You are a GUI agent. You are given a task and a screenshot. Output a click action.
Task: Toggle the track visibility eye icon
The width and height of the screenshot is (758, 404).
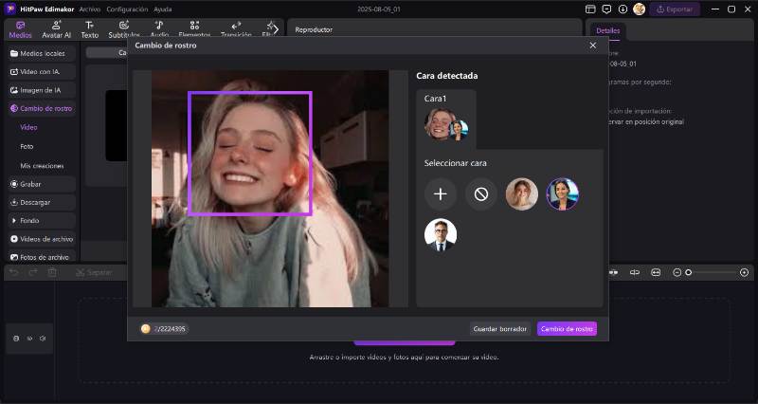tap(29, 339)
